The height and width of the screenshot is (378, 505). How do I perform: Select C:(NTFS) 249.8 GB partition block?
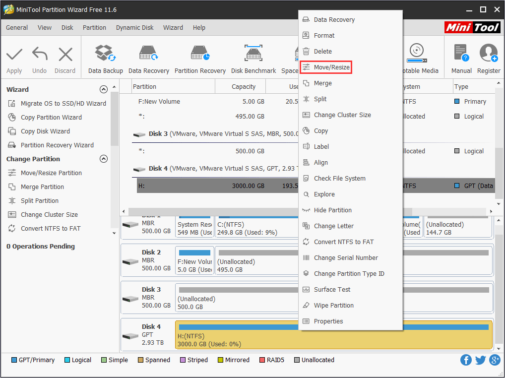click(256, 227)
